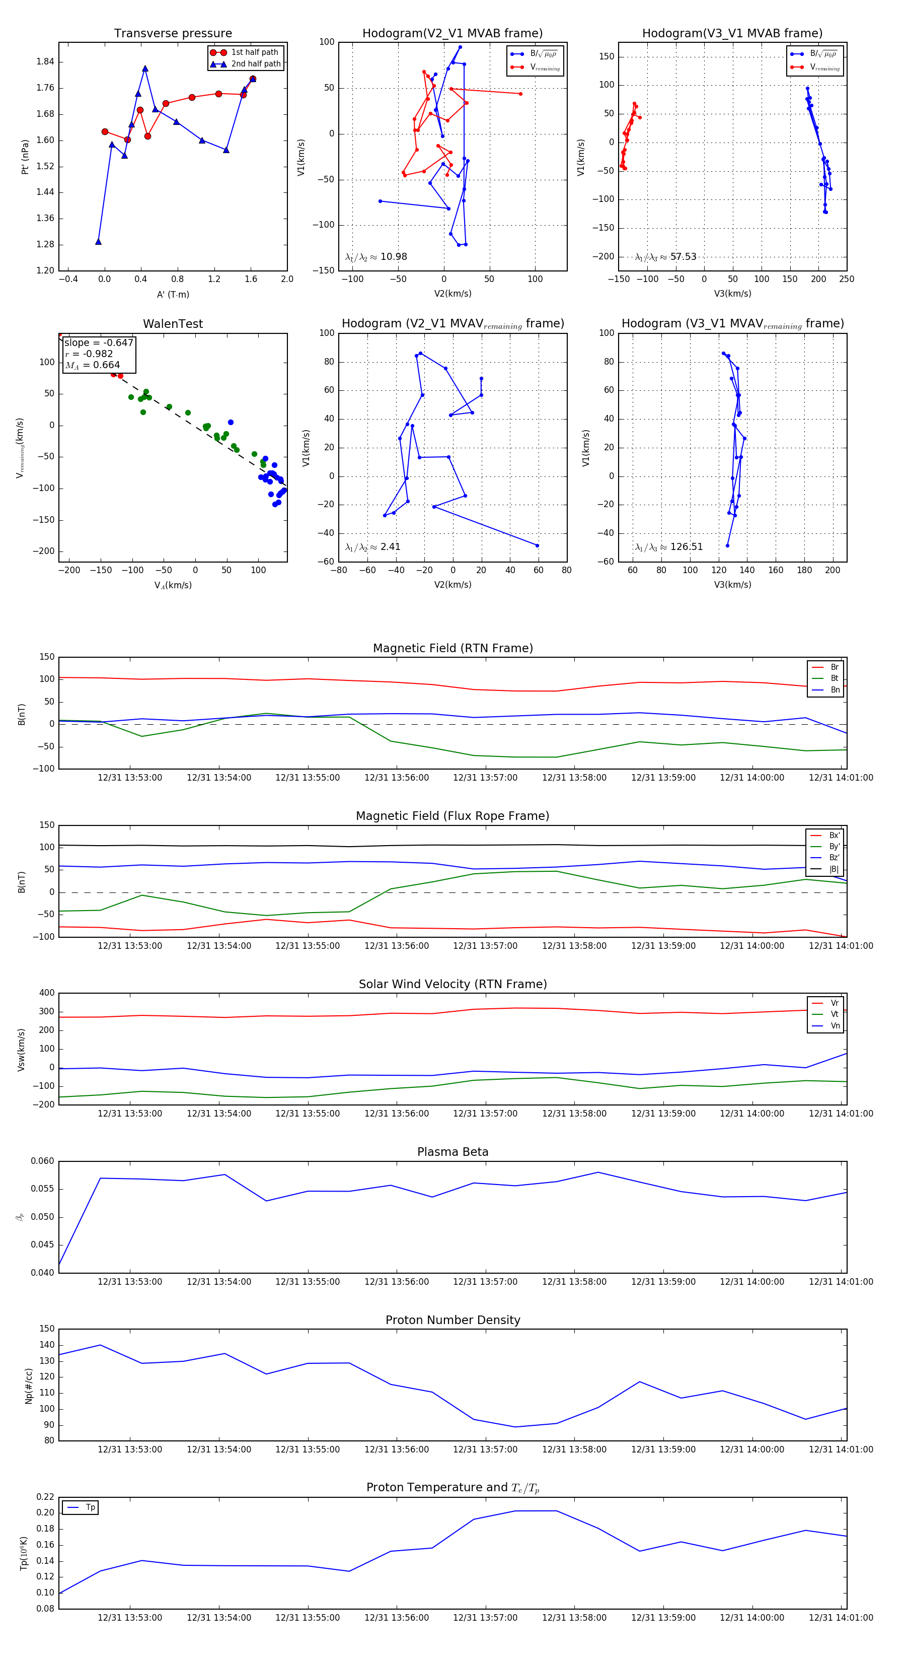
Task: Click '12/31 14:00:00' tick under proton density plot
Action: click(752, 1450)
